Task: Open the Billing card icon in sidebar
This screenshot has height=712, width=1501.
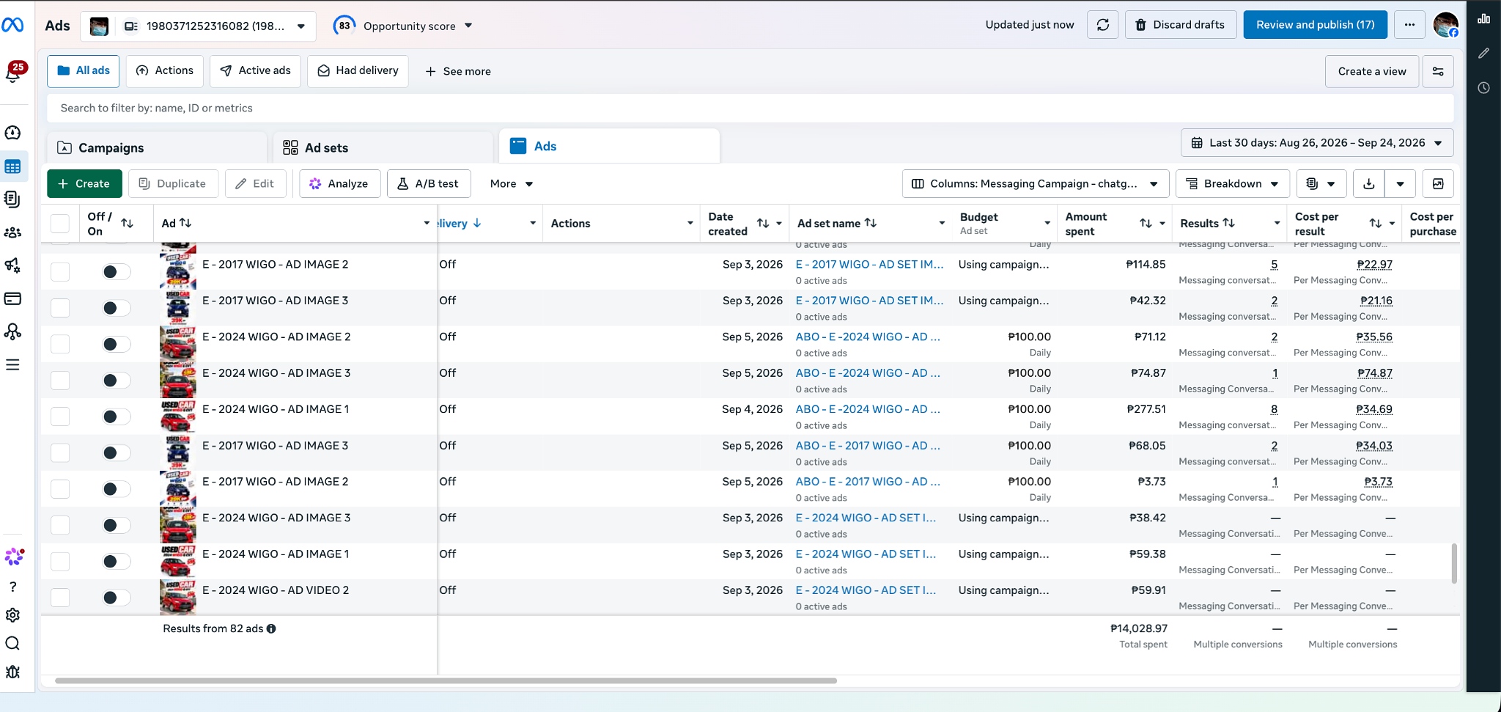Action: point(12,298)
